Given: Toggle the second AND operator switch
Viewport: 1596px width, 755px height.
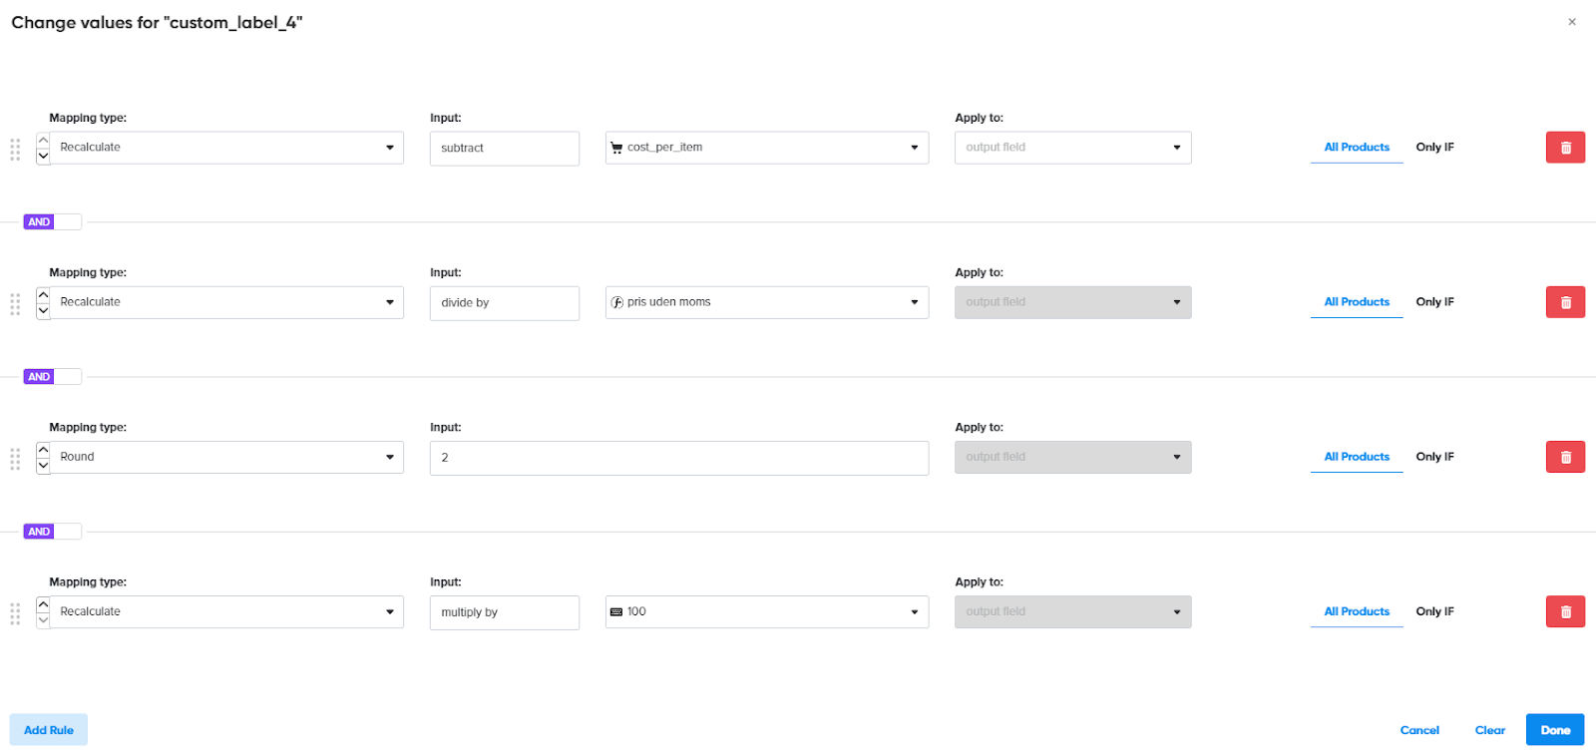Looking at the screenshot, I should point(52,377).
